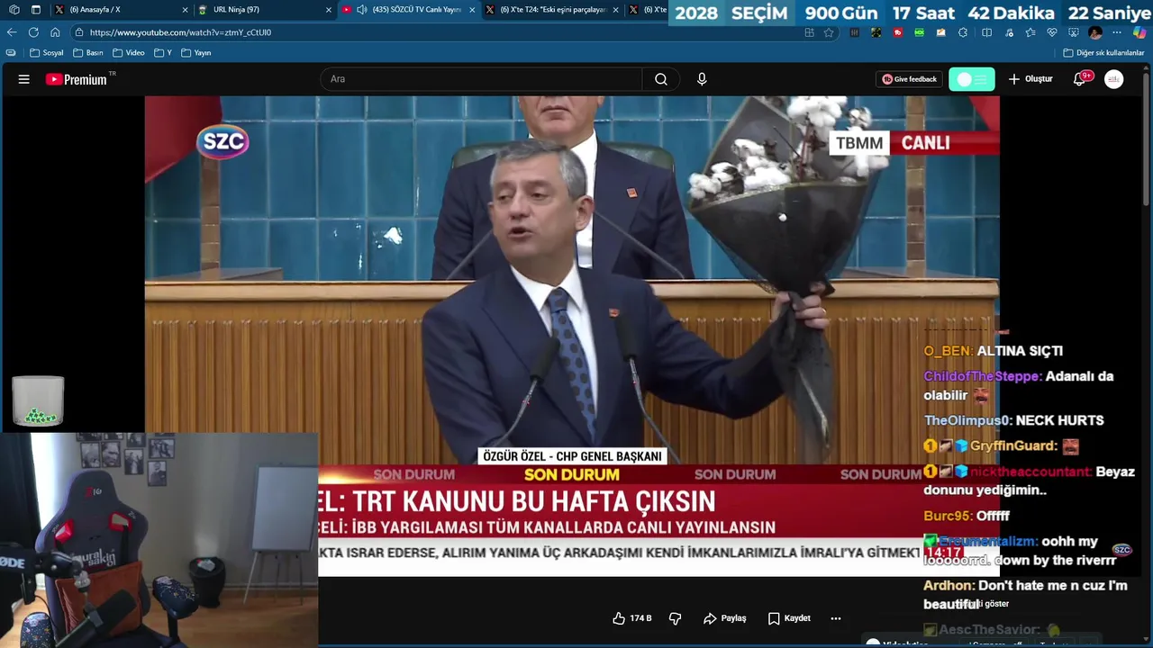Open the three-dot more actions menu below the video
The height and width of the screenshot is (648, 1153).
coord(836,618)
